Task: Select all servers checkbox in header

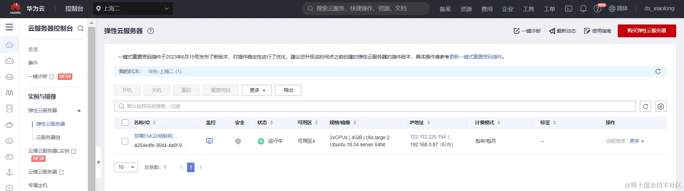Action: pos(125,122)
